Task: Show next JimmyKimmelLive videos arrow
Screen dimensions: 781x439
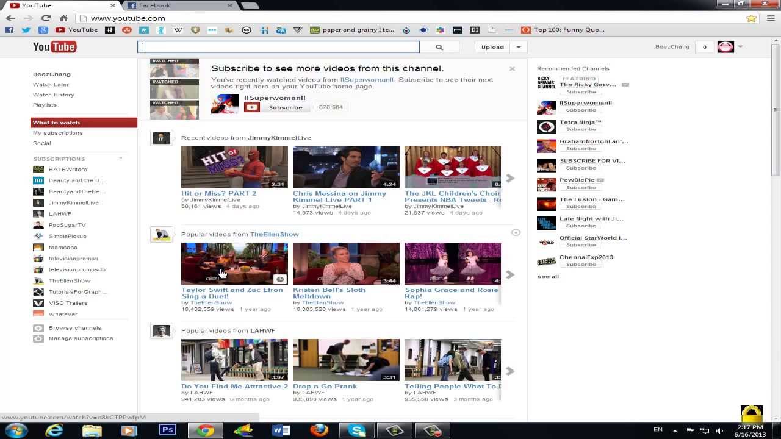Action: tap(510, 178)
